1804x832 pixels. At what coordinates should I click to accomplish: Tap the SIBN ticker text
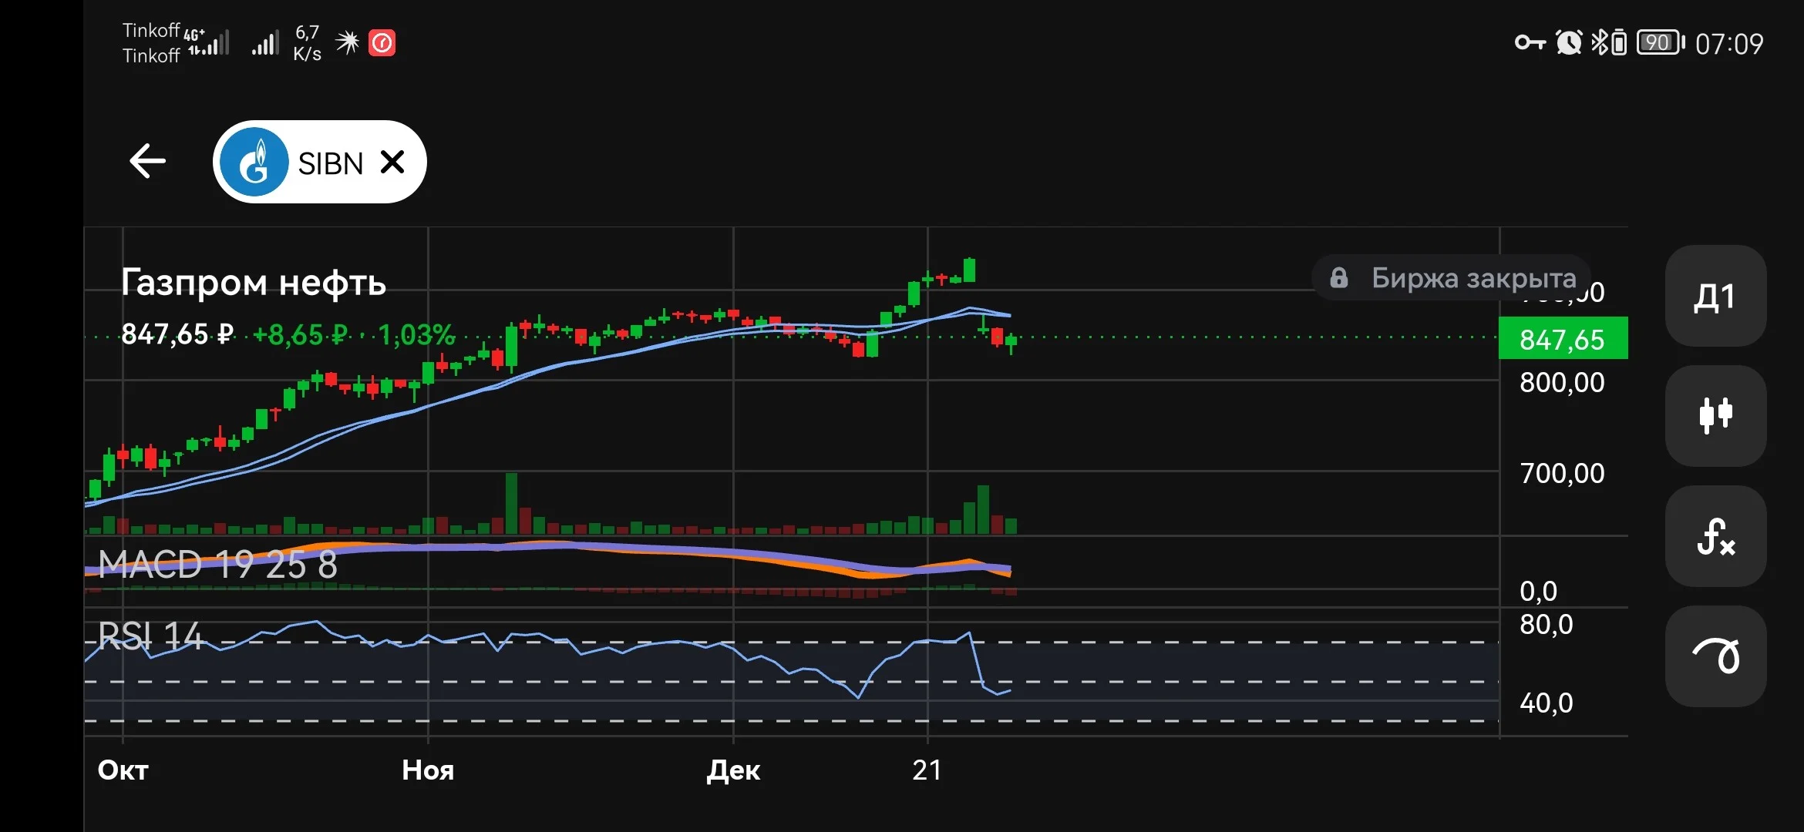(x=331, y=163)
